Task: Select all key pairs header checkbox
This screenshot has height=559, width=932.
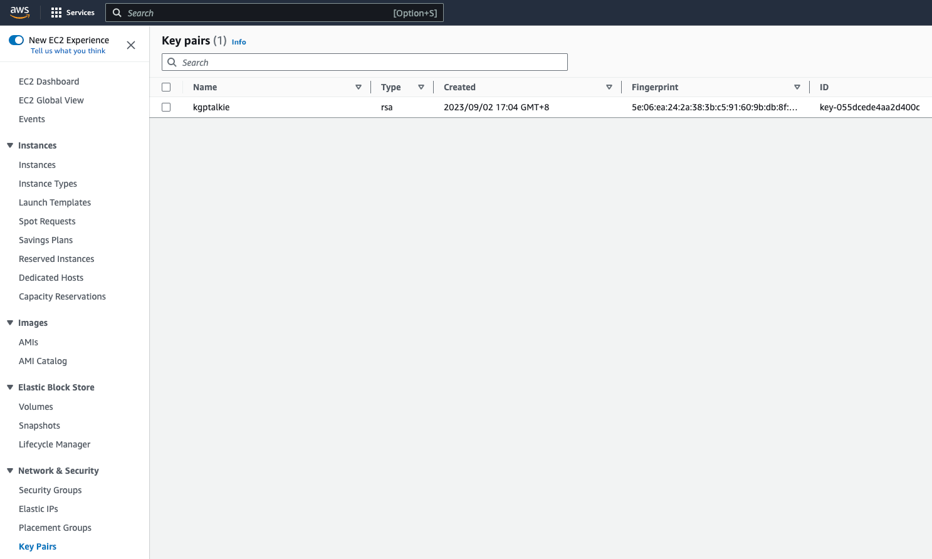Action: (x=166, y=87)
